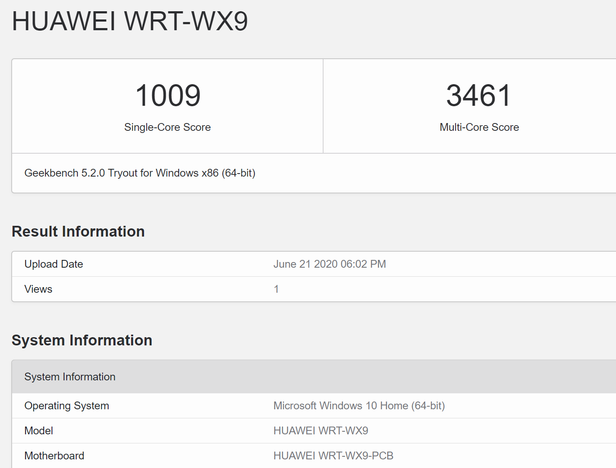
Task: Click the Operating System label
Action: point(67,405)
